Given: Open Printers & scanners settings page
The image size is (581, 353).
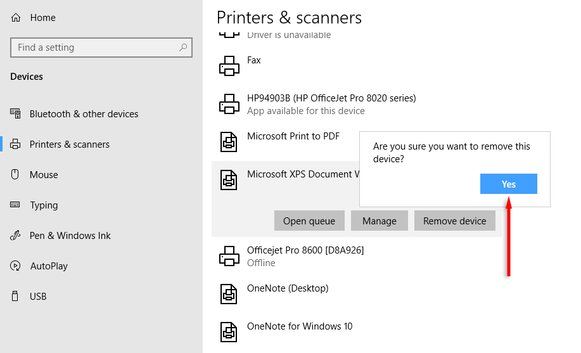Looking at the screenshot, I should tap(69, 144).
